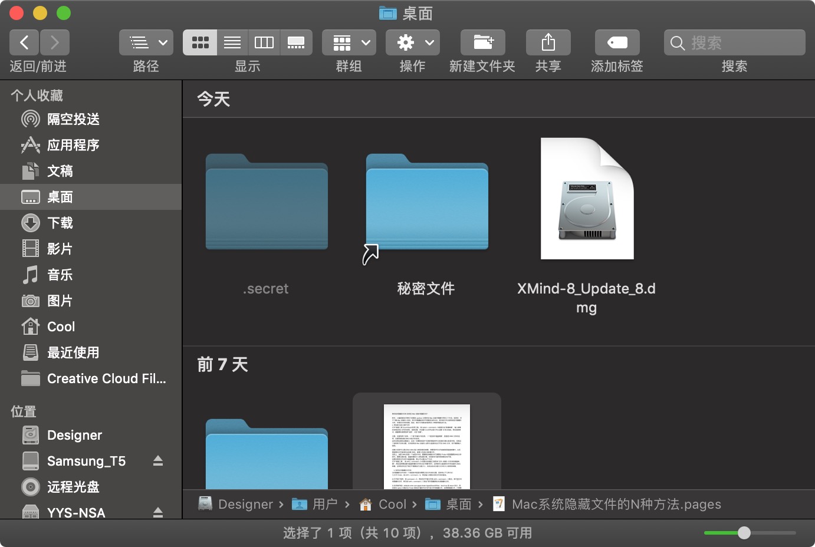Click the 今天 group header

213,99
